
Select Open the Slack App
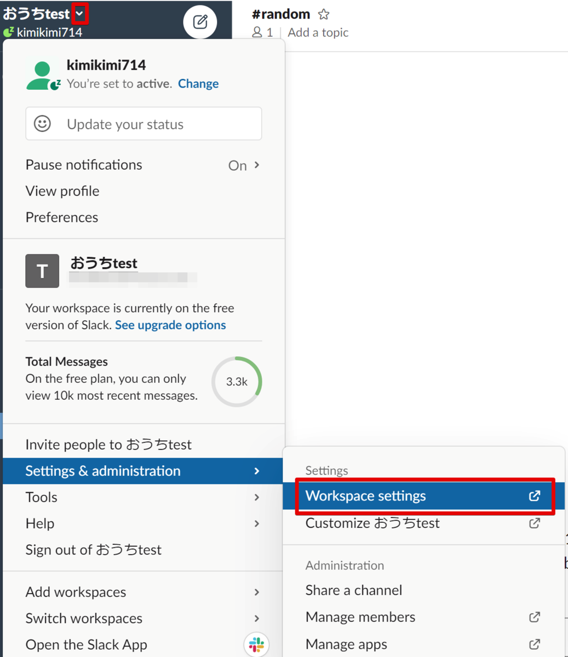[144, 644]
